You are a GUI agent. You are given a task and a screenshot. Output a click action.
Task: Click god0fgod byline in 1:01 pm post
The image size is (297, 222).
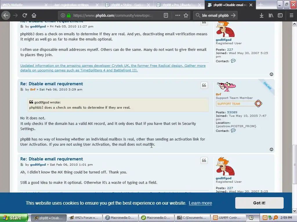pyautogui.click(x=38, y=164)
